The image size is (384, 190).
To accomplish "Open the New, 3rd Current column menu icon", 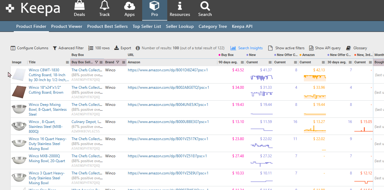I will click(371, 62).
